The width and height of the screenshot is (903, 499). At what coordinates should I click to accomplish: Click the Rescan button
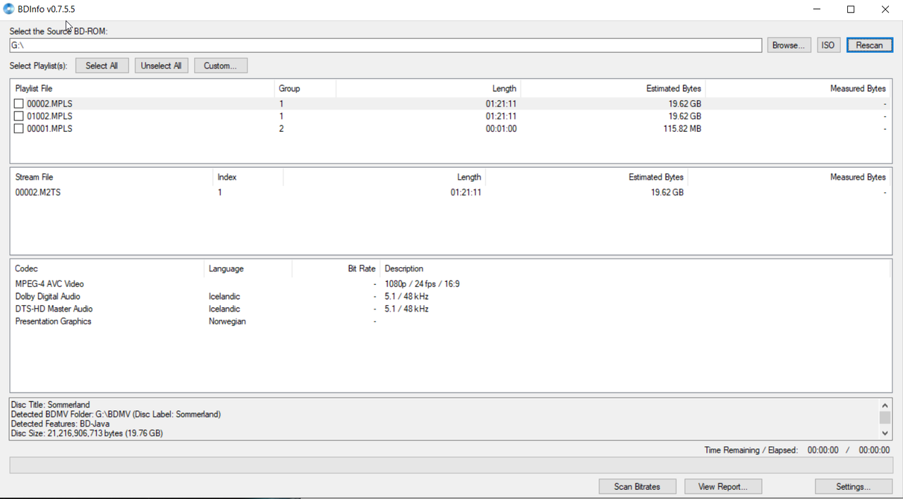click(x=869, y=45)
